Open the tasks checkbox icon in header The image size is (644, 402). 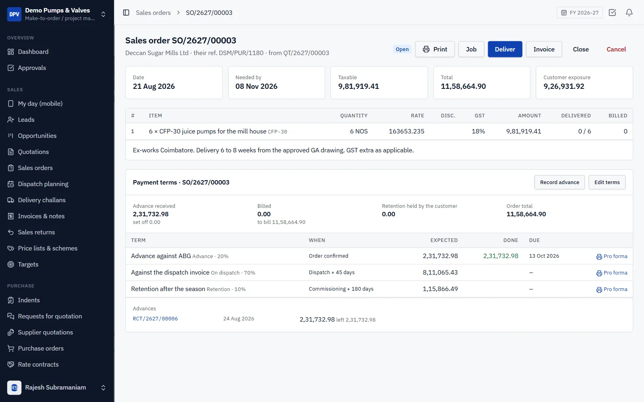point(612,12)
